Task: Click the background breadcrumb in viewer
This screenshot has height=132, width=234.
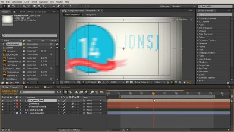Action: click(91, 15)
